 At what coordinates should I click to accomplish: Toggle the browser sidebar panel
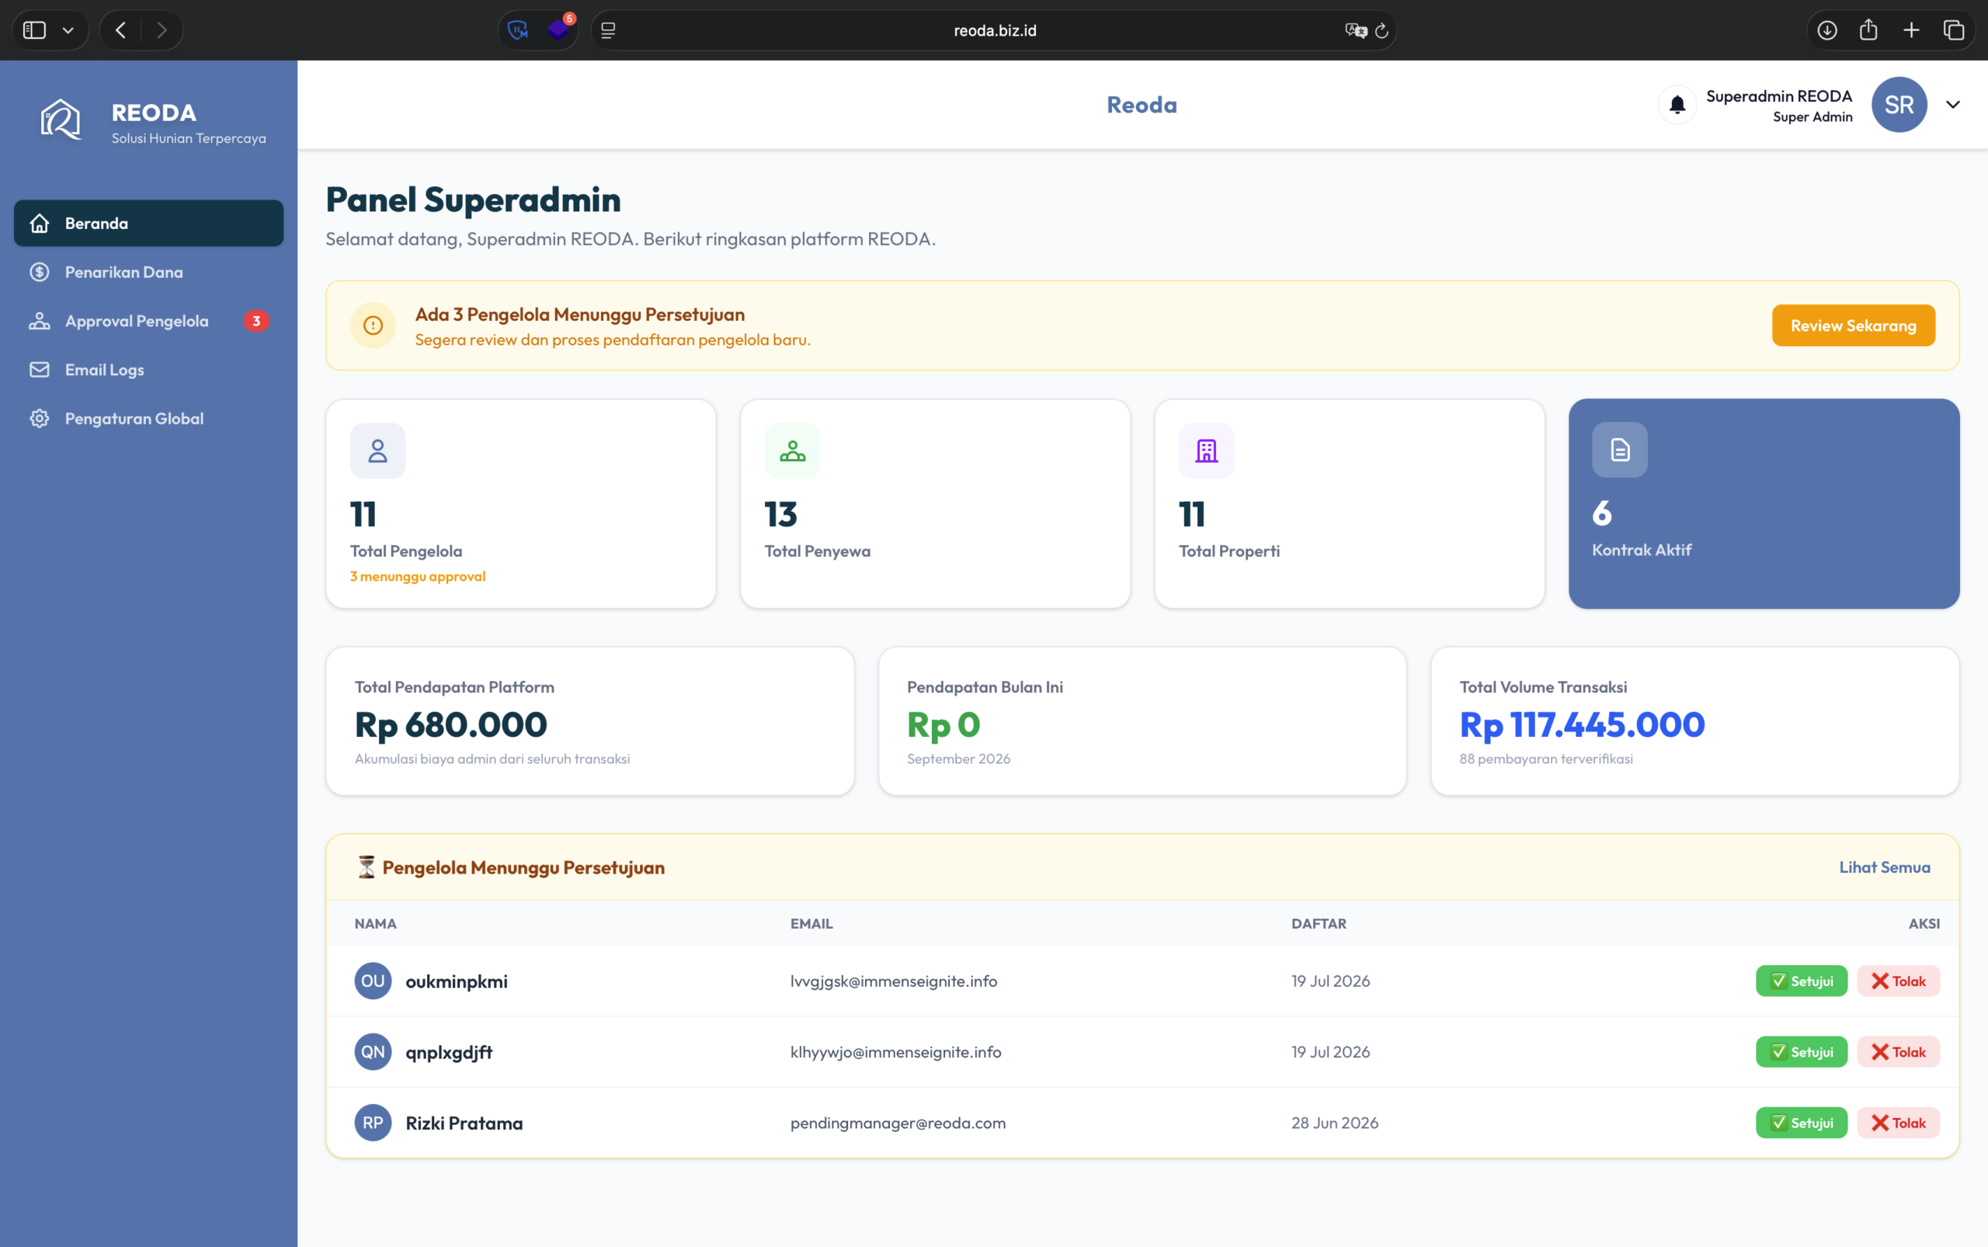(35, 30)
